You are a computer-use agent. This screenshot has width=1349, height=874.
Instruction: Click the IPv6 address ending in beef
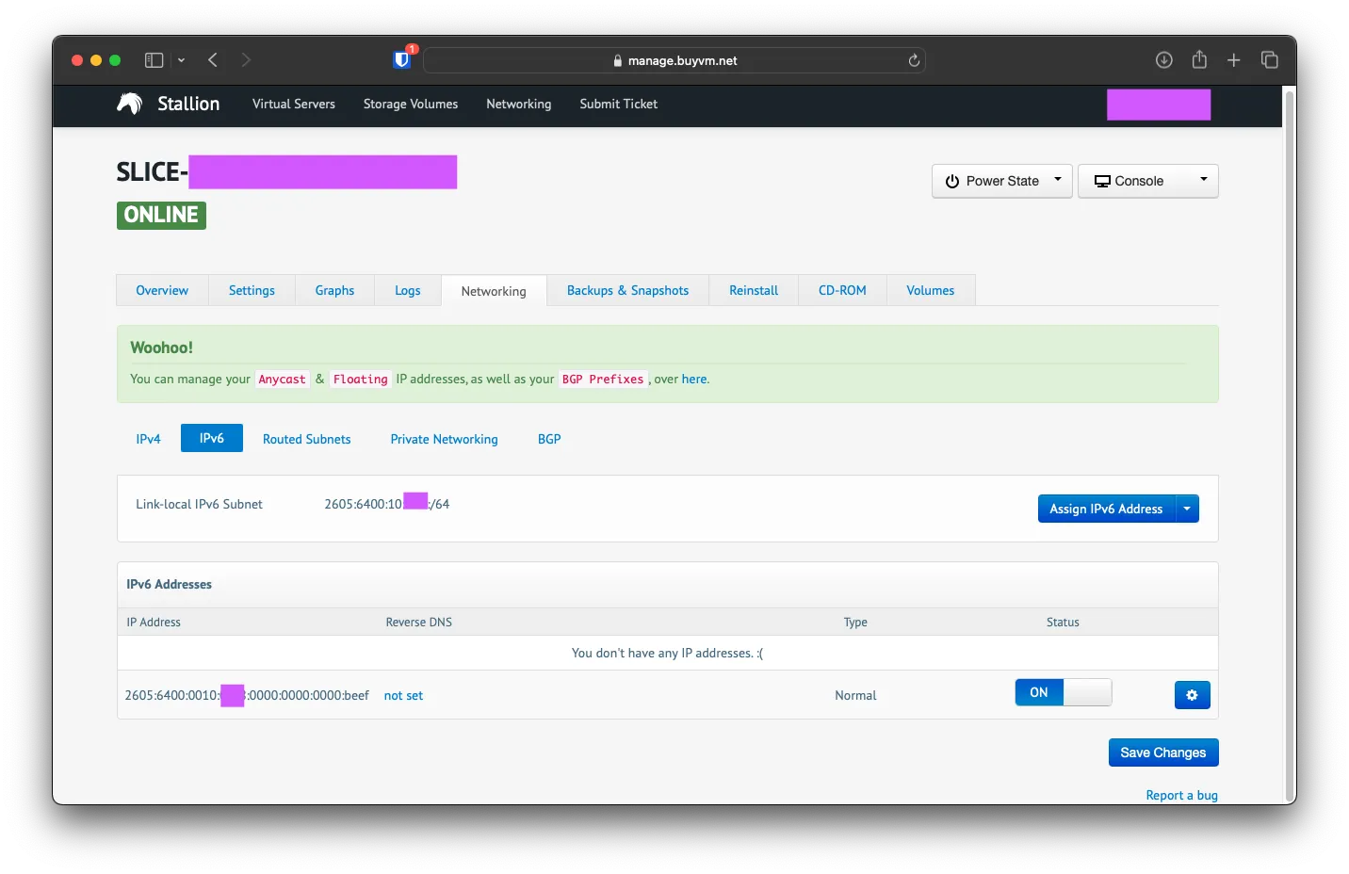pyautogui.click(x=247, y=695)
